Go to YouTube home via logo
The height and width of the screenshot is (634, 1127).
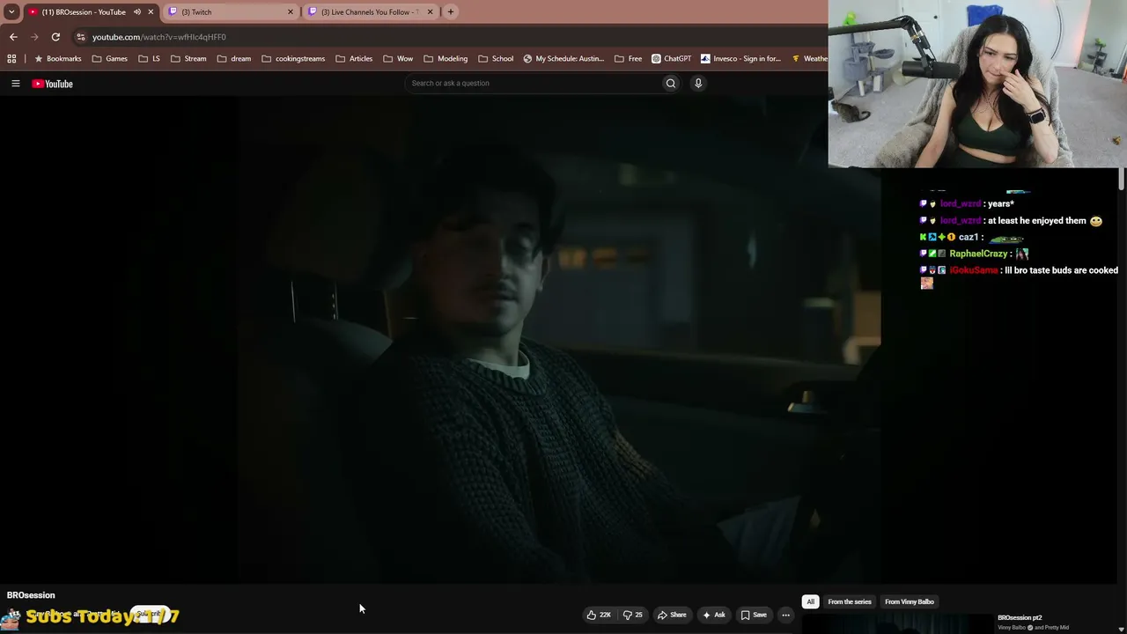[x=52, y=84]
